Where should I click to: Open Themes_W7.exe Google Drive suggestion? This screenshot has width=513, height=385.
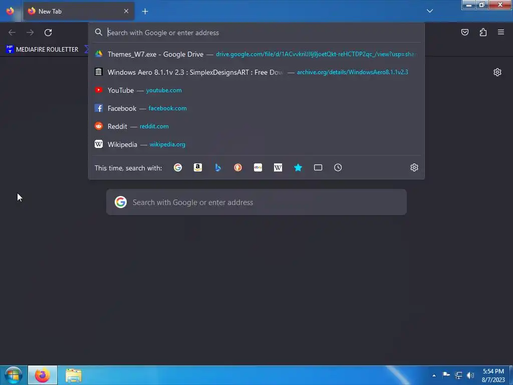click(x=256, y=54)
